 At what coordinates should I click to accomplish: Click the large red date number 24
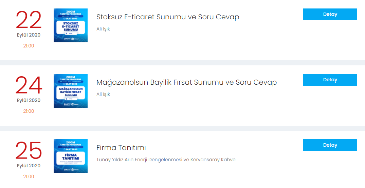pyautogui.click(x=29, y=86)
